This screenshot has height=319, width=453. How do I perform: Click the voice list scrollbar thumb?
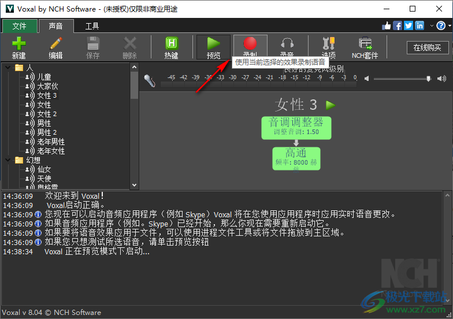[x=134, y=86]
